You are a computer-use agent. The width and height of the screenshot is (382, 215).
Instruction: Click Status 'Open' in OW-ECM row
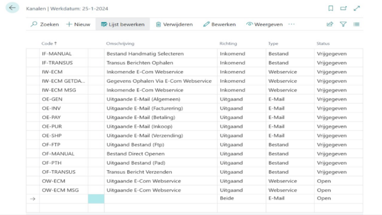pos(324,181)
